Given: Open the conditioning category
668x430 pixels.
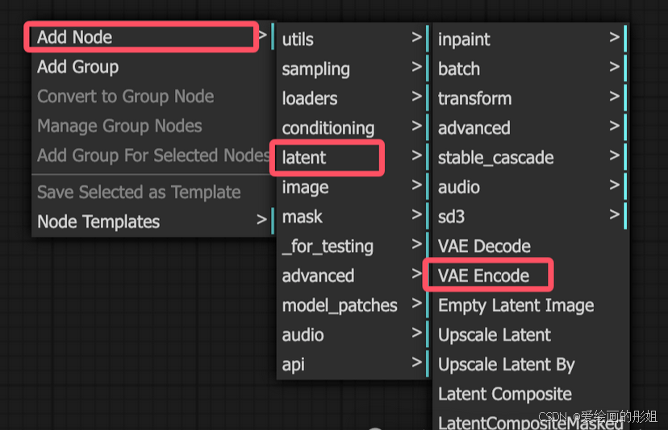Looking at the screenshot, I should coord(351,128).
